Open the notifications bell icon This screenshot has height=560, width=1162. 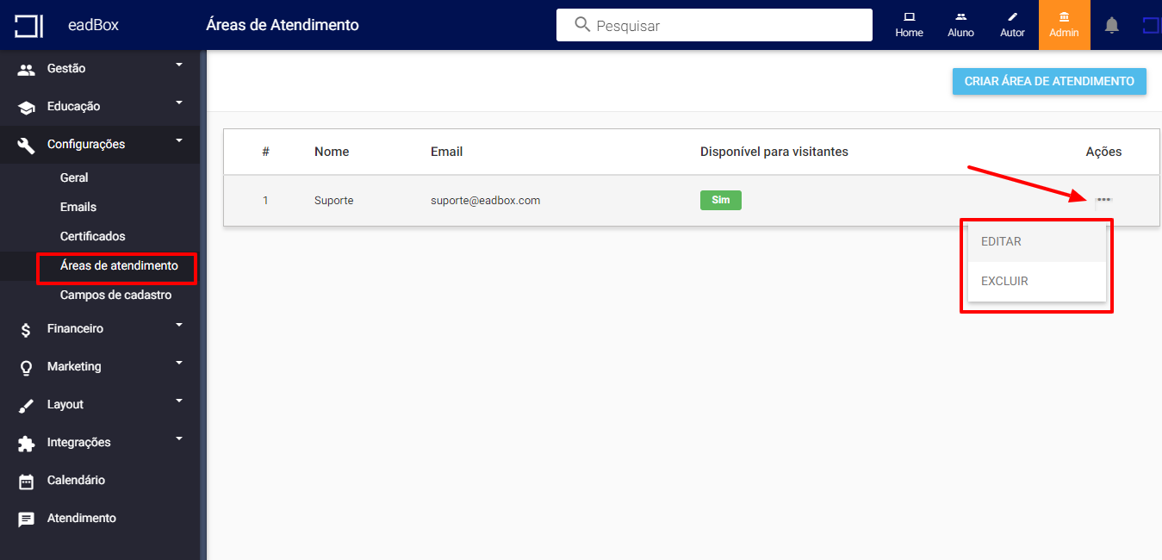(x=1112, y=25)
